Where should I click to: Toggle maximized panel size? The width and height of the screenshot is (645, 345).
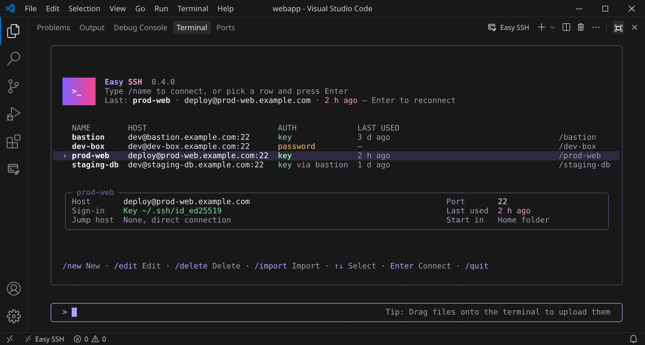[619, 28]
